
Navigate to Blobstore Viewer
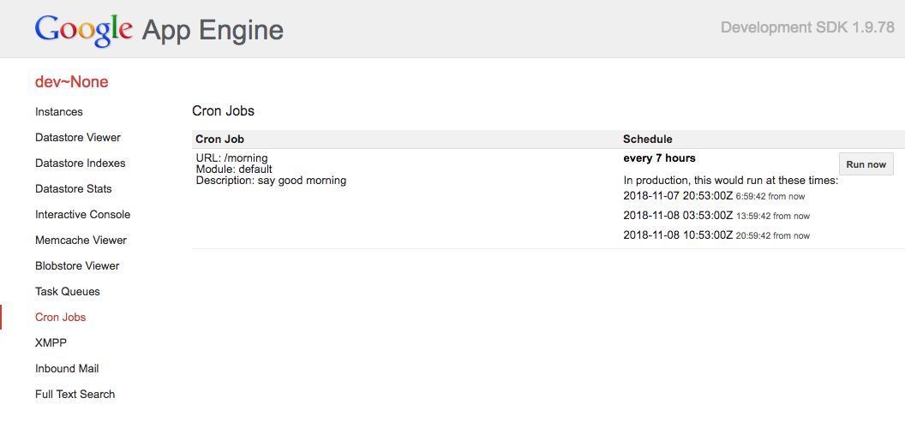pos(77,266)
